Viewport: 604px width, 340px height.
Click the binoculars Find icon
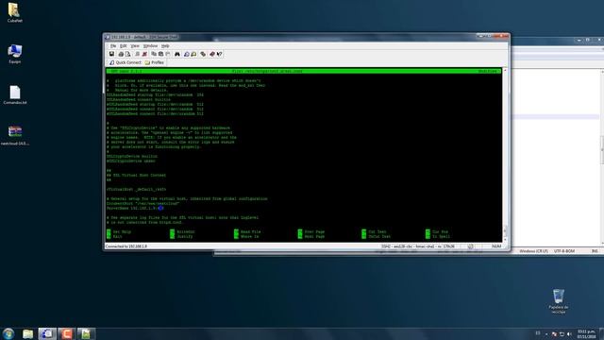tap(177, 54)
